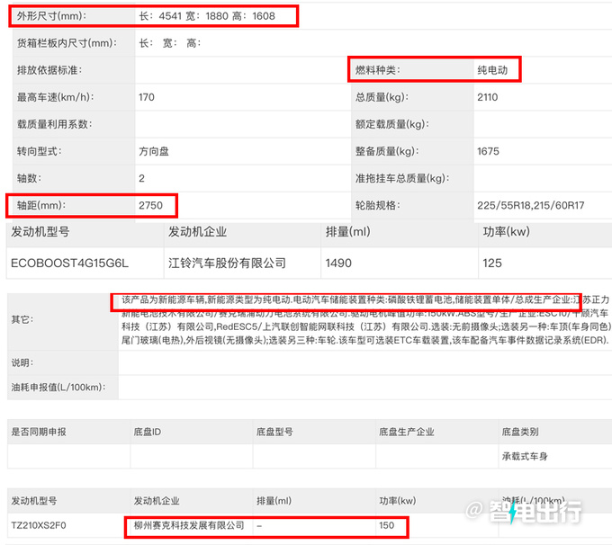612x545 pixels.
Task: Select the 承载式车身 chassis type cell
Action: click(x=525, y=456)
